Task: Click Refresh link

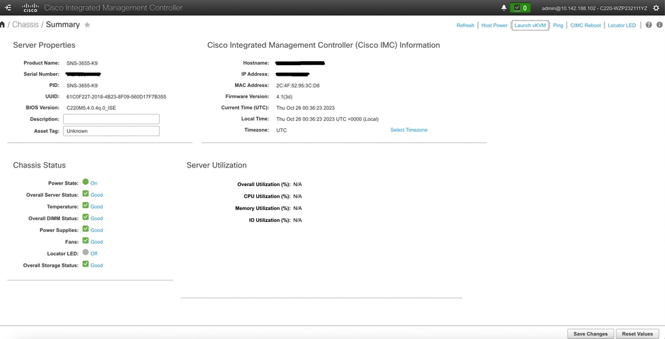Action: tap(465, 25)
